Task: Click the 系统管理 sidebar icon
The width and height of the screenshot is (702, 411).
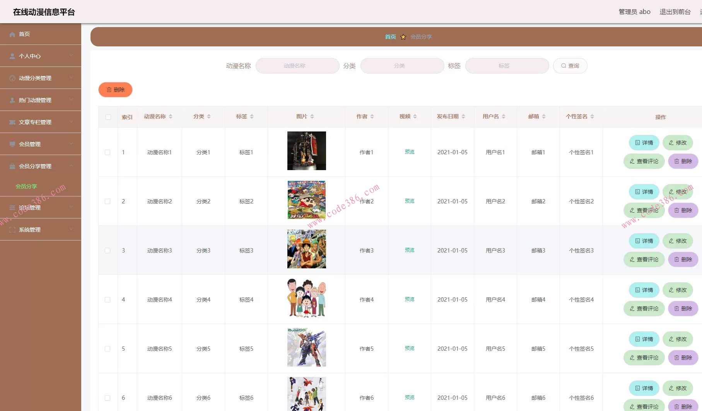Action: 12,229
